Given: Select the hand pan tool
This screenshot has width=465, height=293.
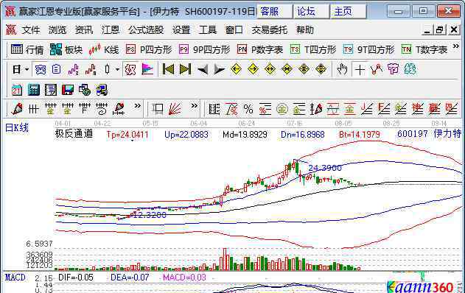Looking at the screenshot, I should click(342, 69).
